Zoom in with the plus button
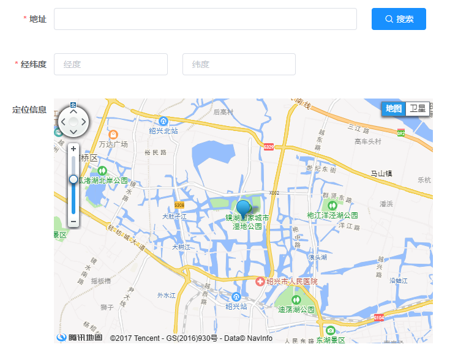The image size is (458, 358). click(x=73, y=149)
